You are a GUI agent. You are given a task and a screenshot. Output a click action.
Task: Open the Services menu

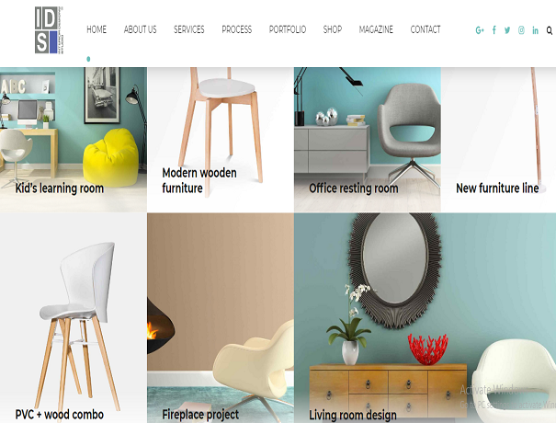pos(189,29)
